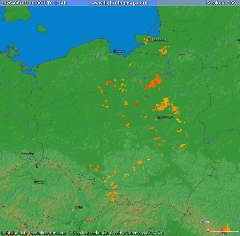
Task: Click the Gdansk city marker square
Action: pyautogui.click(x=111, y=54)
